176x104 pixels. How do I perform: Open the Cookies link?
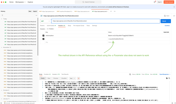point(167,25)
